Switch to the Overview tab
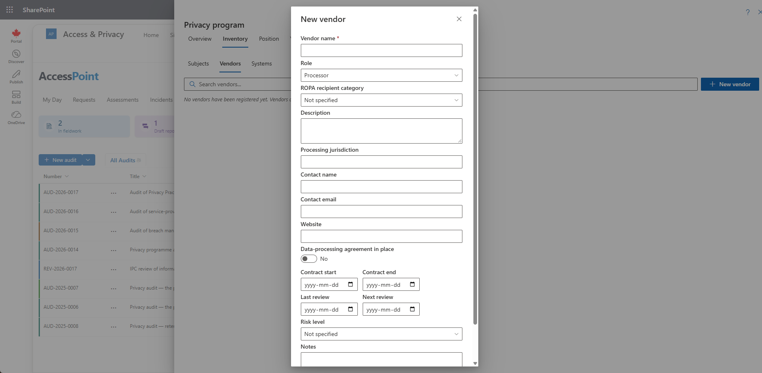Image resolution: width=762 pixels, height=373 pixels. [x=200, y=39]
